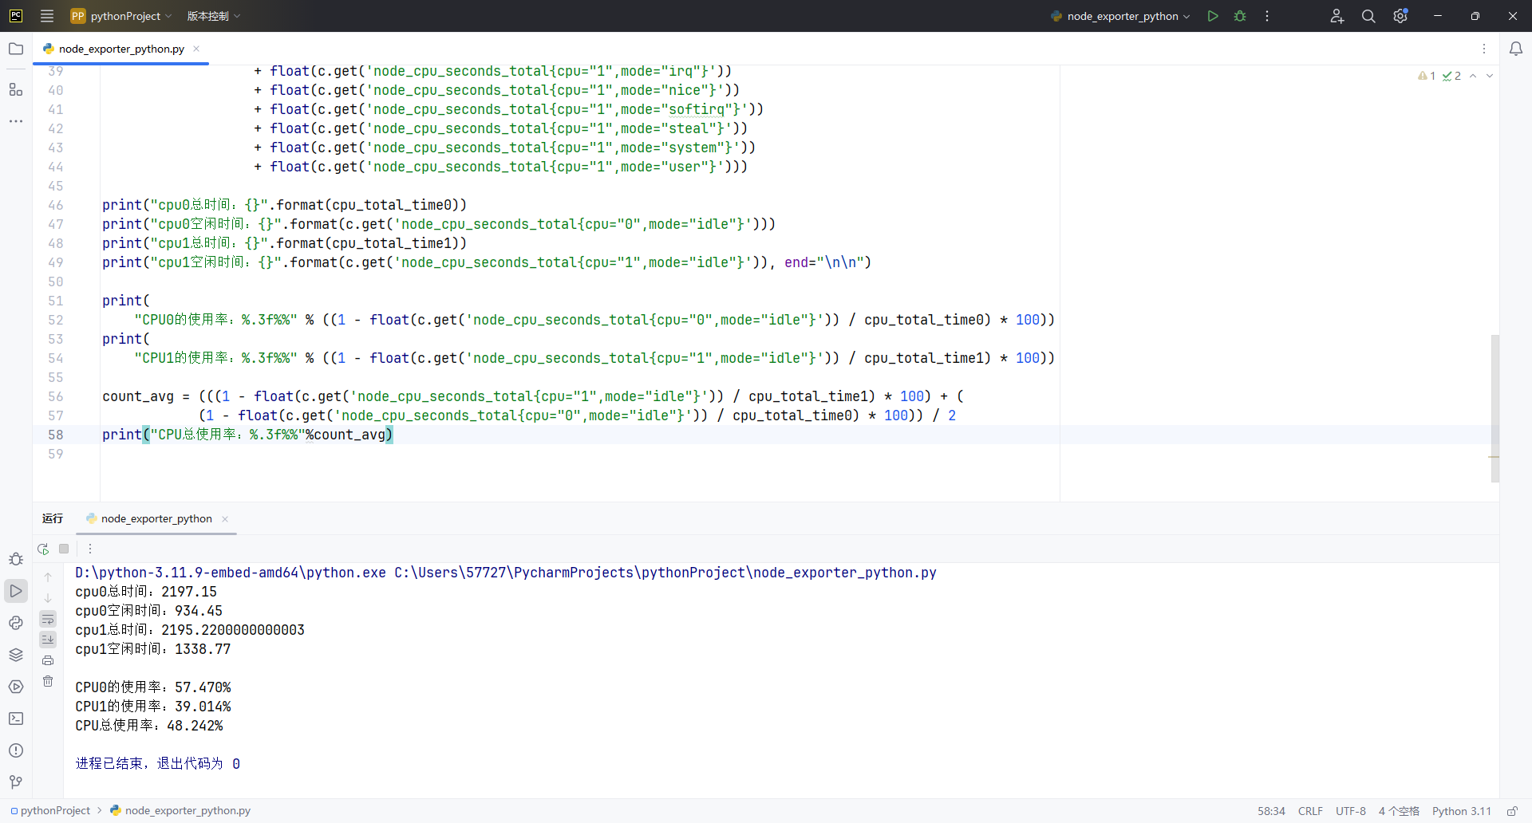
Task: Rerun node_exporter_python in Run panel
Action: click(x=43, y=549)
